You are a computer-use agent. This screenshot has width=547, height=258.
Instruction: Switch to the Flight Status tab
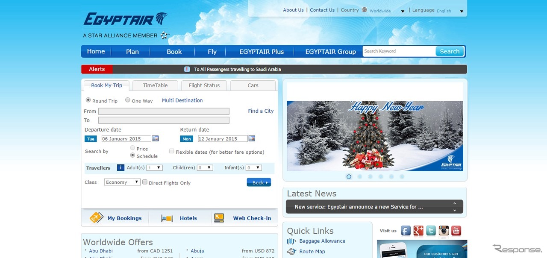coord(204,85)
